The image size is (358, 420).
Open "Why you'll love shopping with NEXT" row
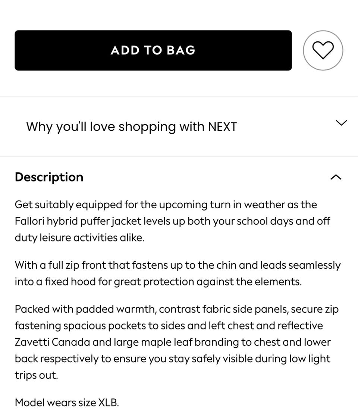pos(131,127)
